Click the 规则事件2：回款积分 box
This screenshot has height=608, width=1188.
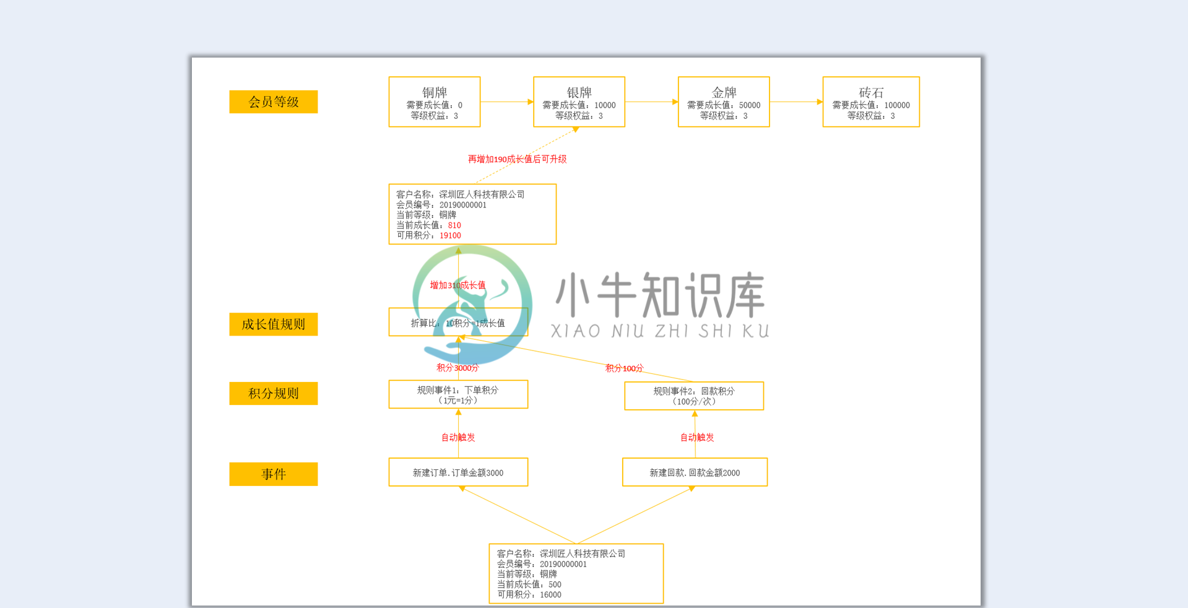tap(694, 396)
